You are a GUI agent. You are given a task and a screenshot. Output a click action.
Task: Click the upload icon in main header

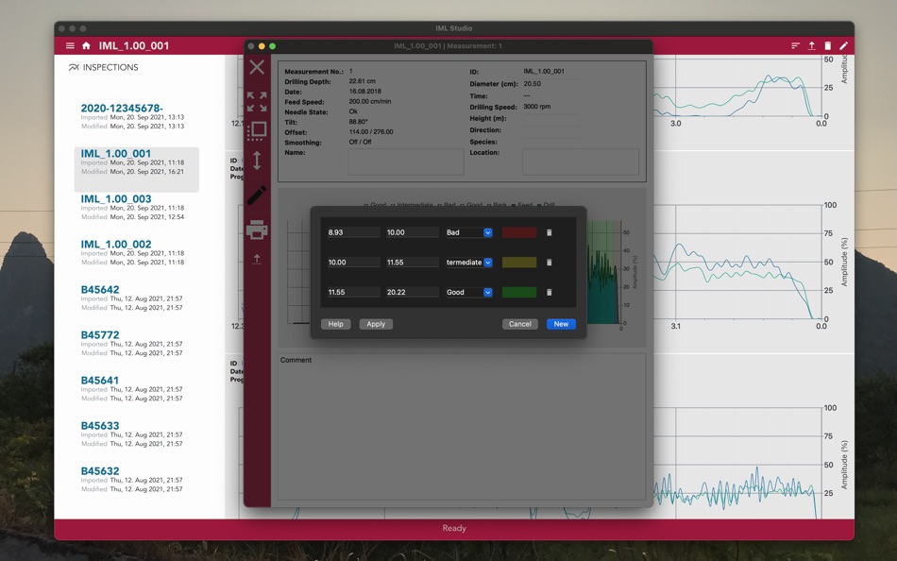(x=811, y=45)
